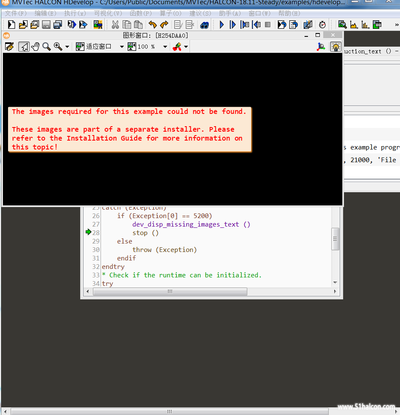Expand the colored pencil dropdown arrow
The height and width of the screenshot is (415, 400).
[x=186, y=47]
